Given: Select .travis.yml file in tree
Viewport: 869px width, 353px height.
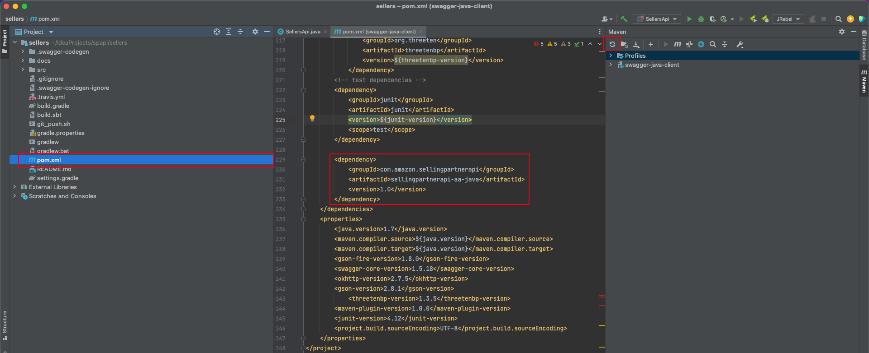Looking at the screenshot, I should point(51,97).
